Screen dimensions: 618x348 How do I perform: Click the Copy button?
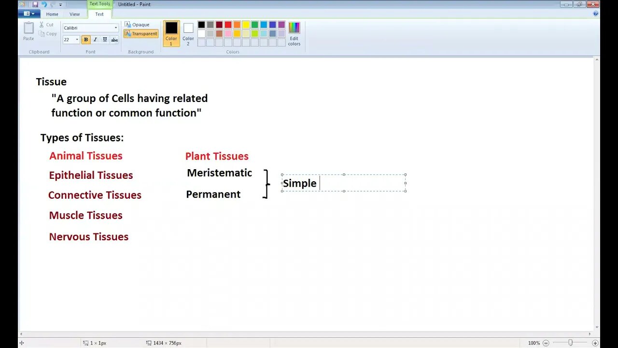click(47, 34)
